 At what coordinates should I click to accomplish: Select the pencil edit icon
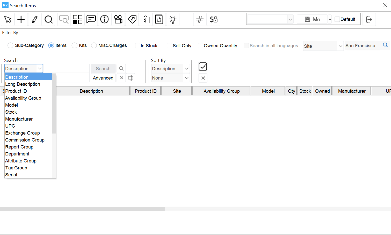pyautogui.click(x=35, y=19)
